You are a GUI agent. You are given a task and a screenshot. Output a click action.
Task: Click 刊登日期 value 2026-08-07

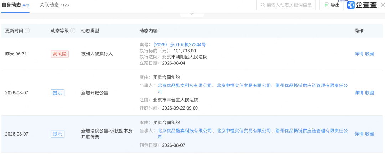174,145
